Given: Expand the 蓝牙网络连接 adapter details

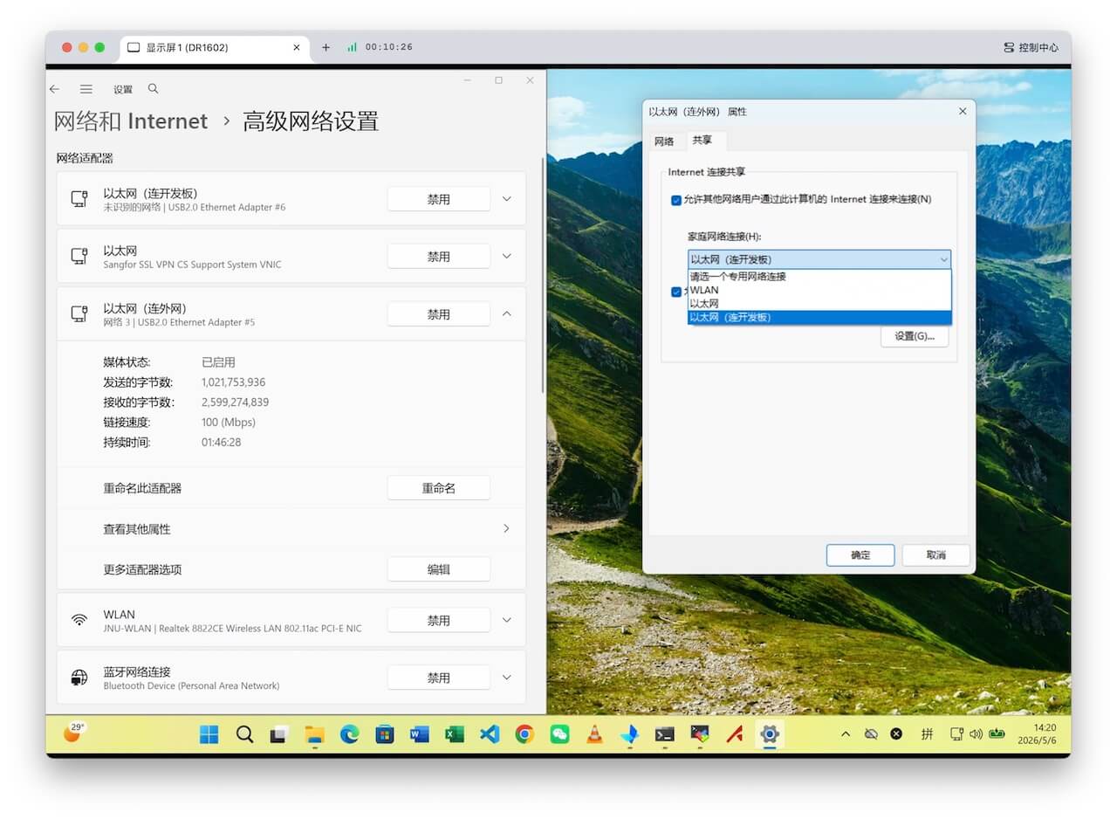Looking at the screenshot, I should 507,678.
